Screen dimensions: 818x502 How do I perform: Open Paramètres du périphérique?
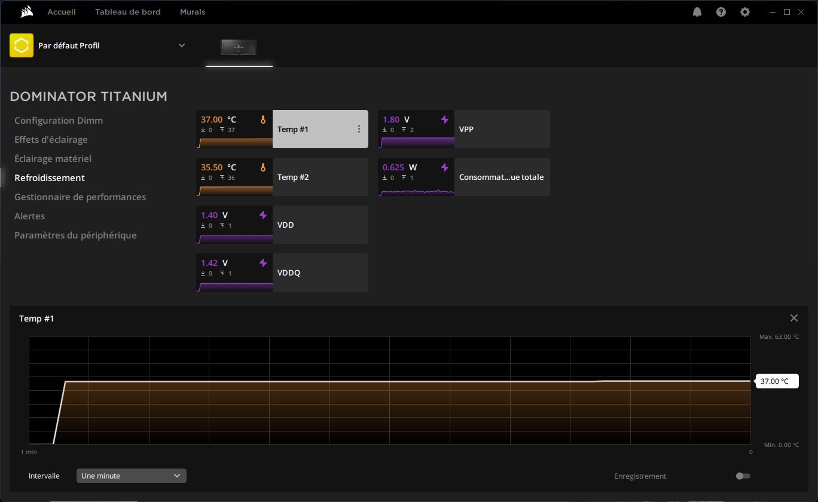75,235
